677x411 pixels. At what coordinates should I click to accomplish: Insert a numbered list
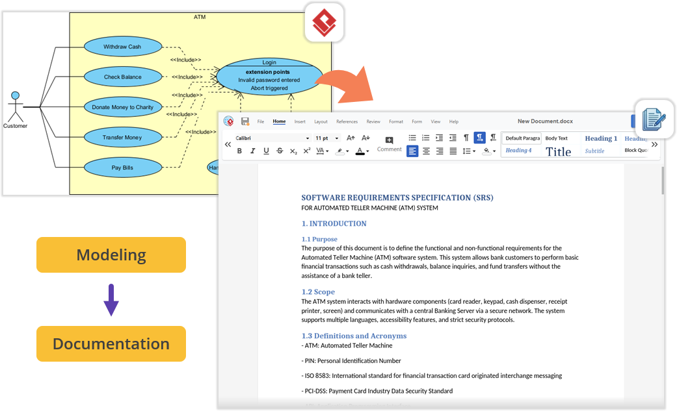point(425,138)
